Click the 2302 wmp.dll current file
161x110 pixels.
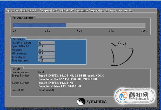tap(46, 90)
